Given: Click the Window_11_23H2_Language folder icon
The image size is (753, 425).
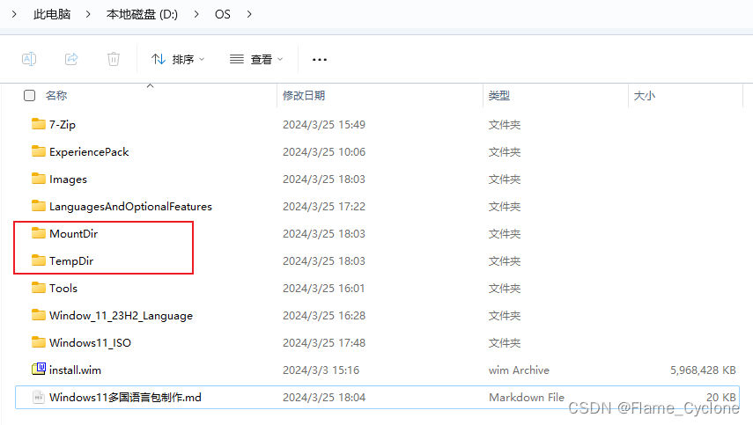Looking at the screenshot, I should point(39,315).
